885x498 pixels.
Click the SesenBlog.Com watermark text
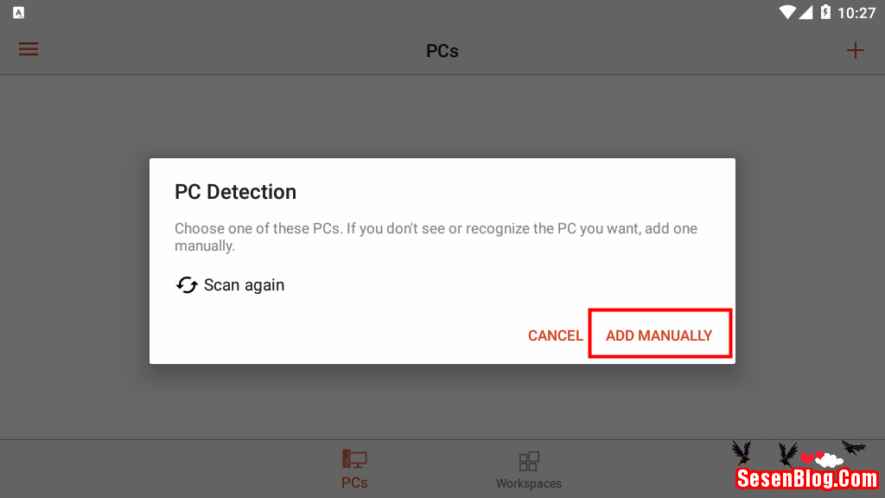click(x=806, y=478)
